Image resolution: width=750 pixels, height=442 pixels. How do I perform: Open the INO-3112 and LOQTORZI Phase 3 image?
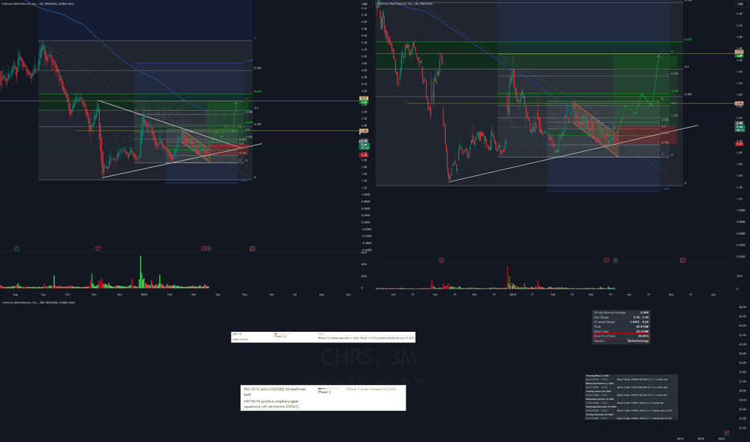pos(323,398)
